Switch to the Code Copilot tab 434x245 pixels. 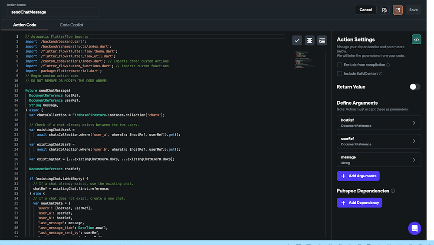tap(72, 25)
